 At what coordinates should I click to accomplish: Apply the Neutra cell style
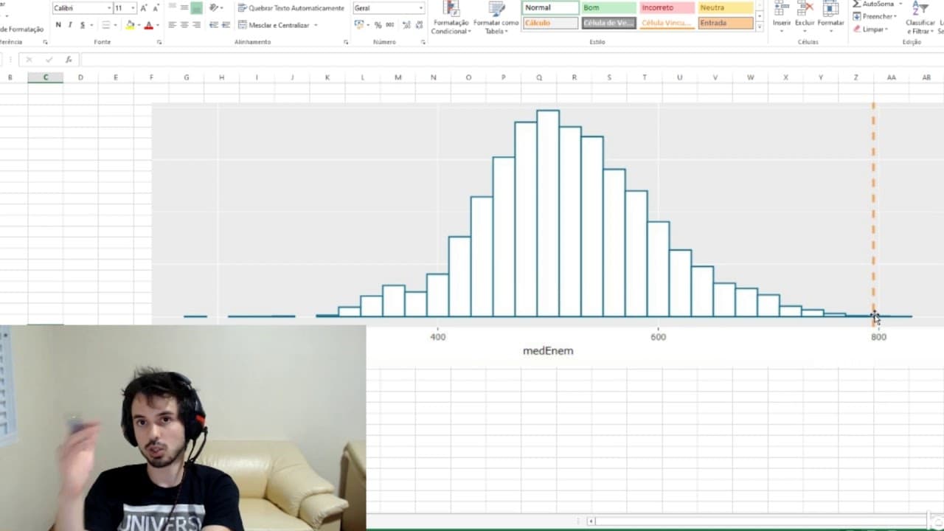[725, 7]
